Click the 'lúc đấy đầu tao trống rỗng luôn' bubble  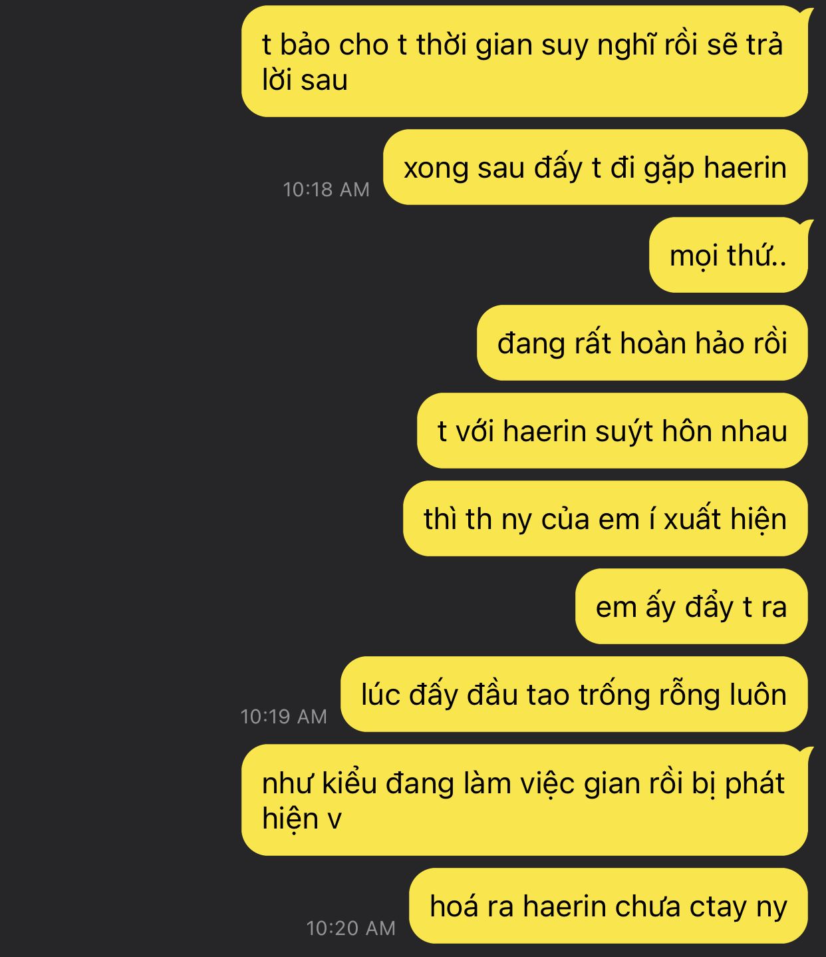click(x=574, y=694)
